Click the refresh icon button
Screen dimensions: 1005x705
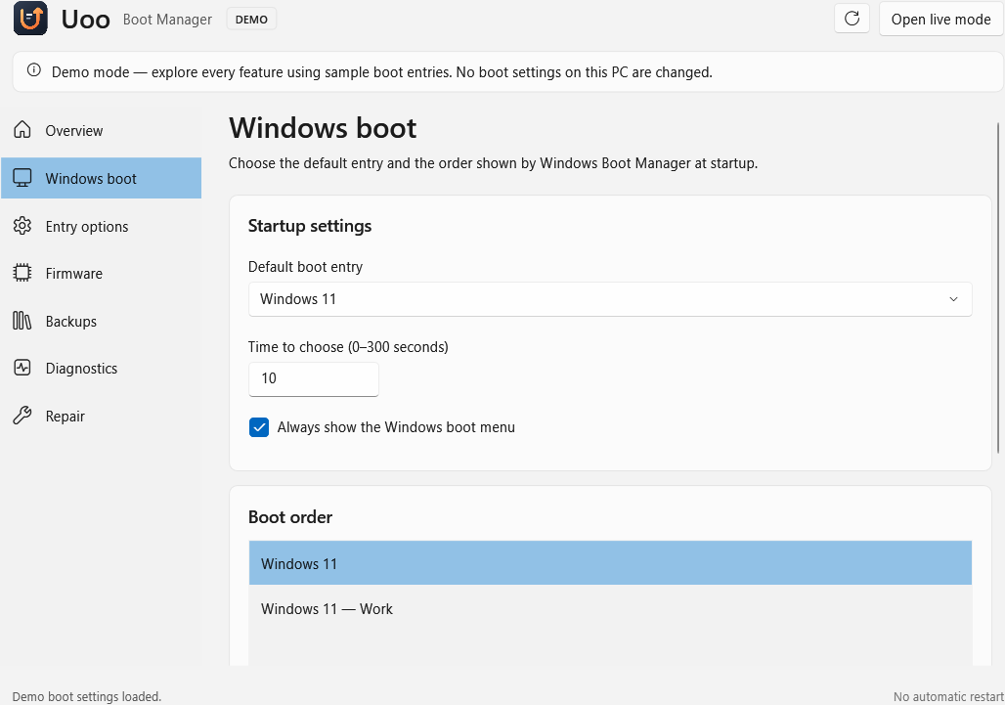pos(852,19)
